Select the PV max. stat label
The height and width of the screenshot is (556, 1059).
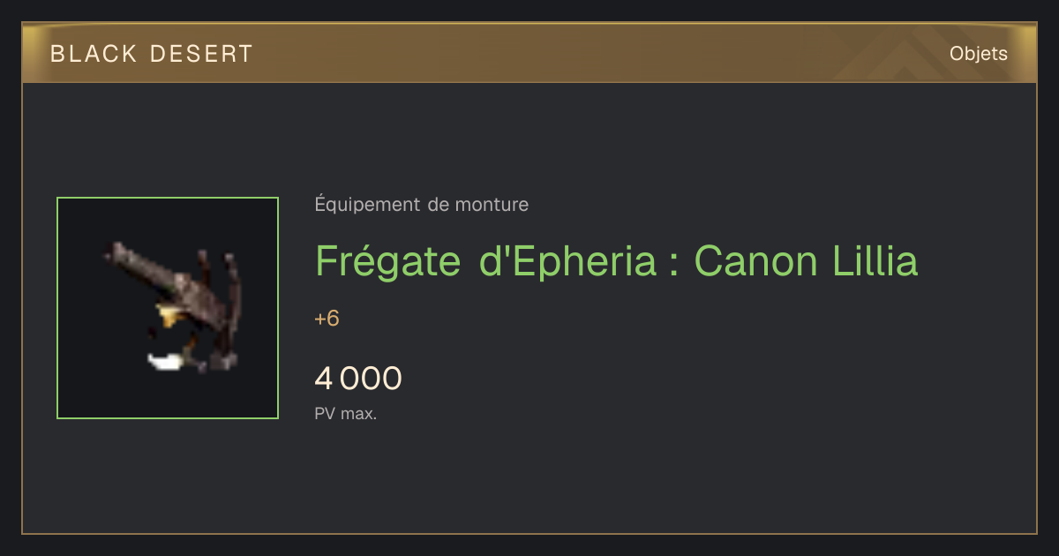[346, 414]
